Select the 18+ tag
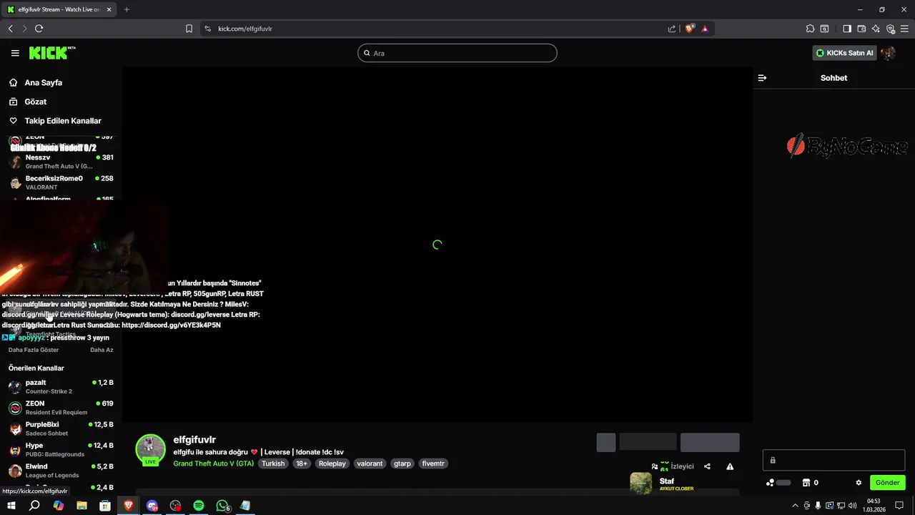Viewport: 915px width, 515px height. coord(302,463)
